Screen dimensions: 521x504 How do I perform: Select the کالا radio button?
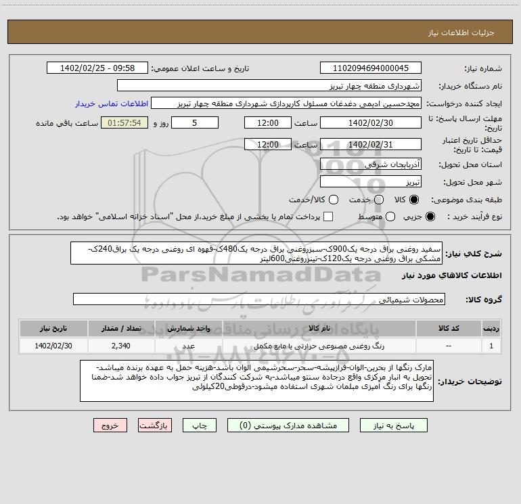pos(414,200)
